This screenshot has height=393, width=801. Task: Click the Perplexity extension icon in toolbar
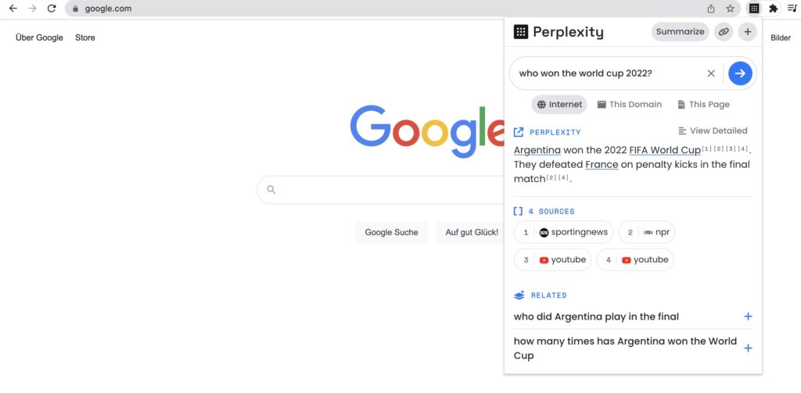pyautogui.click(x=754, y=9)
